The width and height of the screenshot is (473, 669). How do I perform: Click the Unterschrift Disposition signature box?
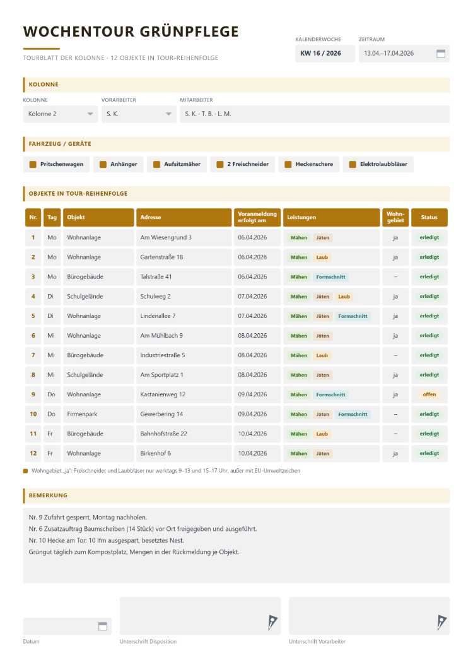(x=200, y=615)
